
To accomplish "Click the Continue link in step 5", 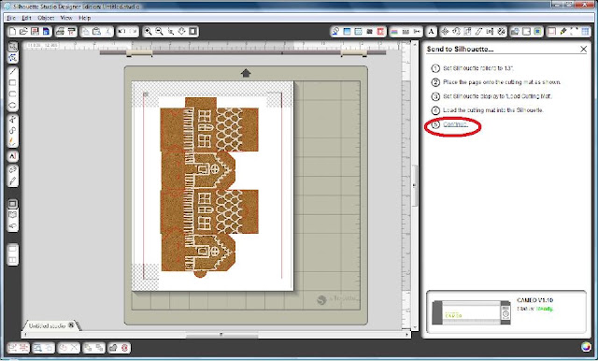I will point(455,124).
